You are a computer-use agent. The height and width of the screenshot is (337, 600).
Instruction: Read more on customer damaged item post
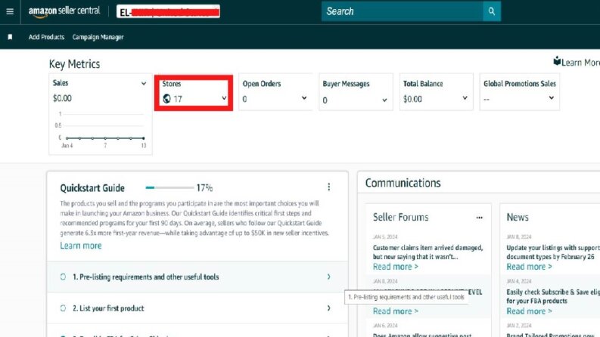point(396,267)
